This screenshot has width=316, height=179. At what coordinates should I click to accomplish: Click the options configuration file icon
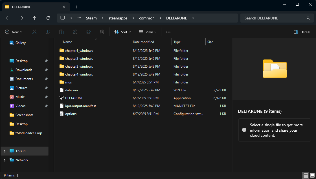coord(62,114)
